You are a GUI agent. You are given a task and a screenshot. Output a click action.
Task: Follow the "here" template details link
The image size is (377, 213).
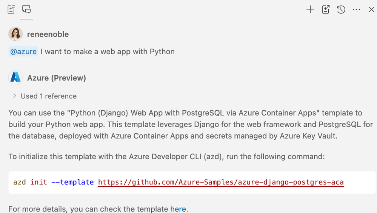pyautogui.click(x=178, y=209)
